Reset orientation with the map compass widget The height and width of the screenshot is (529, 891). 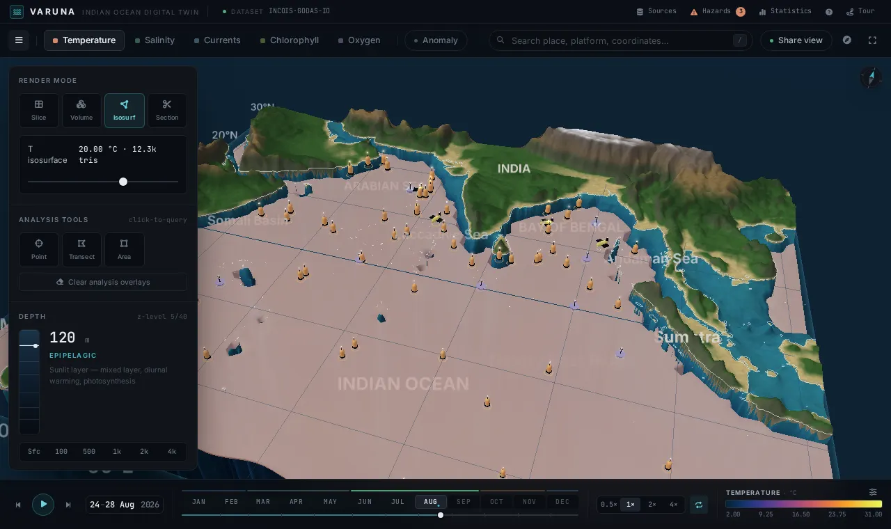coord(871,77)
